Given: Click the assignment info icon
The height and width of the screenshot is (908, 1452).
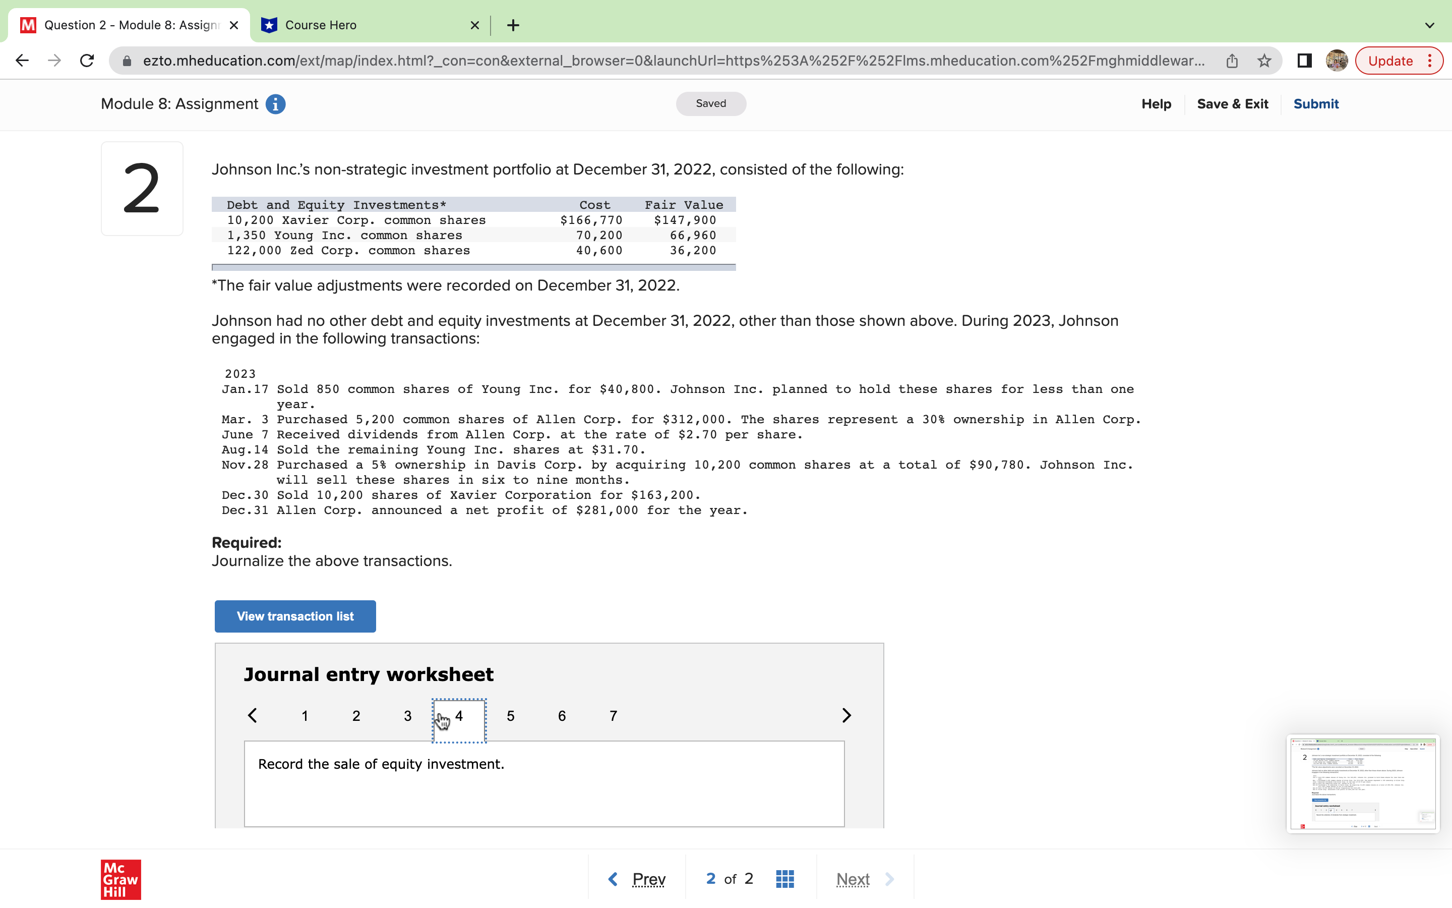Looking at the screenshot, I should coord(275,104).
